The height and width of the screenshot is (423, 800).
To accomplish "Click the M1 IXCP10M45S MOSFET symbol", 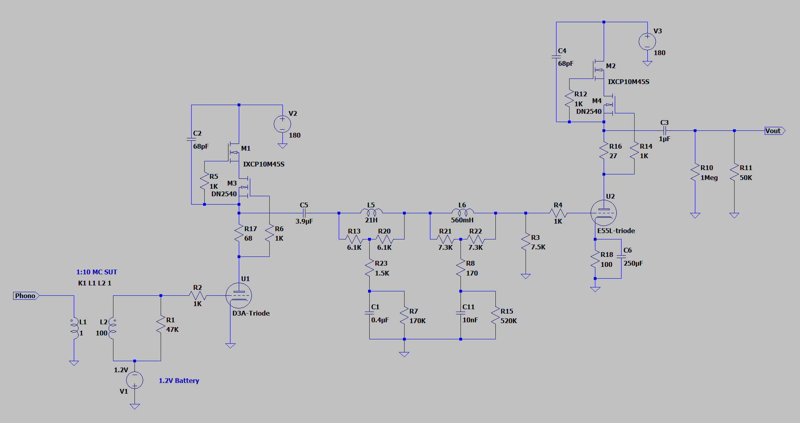I will (x=234, y=153).
